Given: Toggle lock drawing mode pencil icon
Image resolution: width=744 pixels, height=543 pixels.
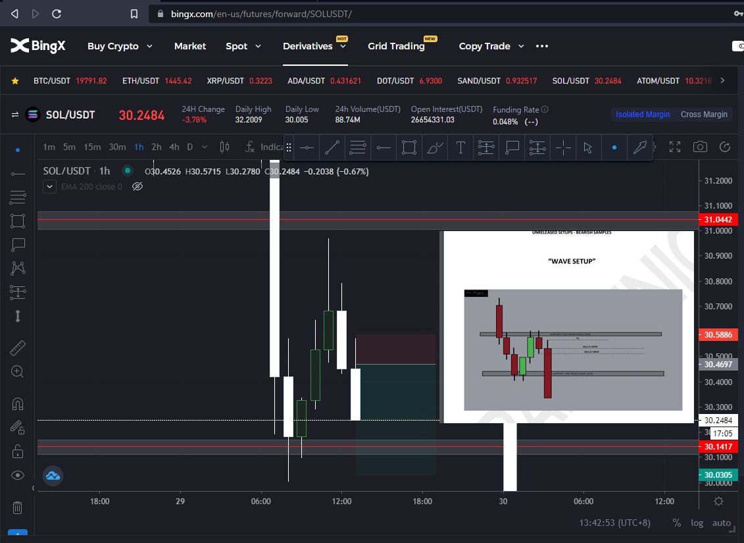Looking at the screenshot, I should pyautogui.click(x=18, y=428).
